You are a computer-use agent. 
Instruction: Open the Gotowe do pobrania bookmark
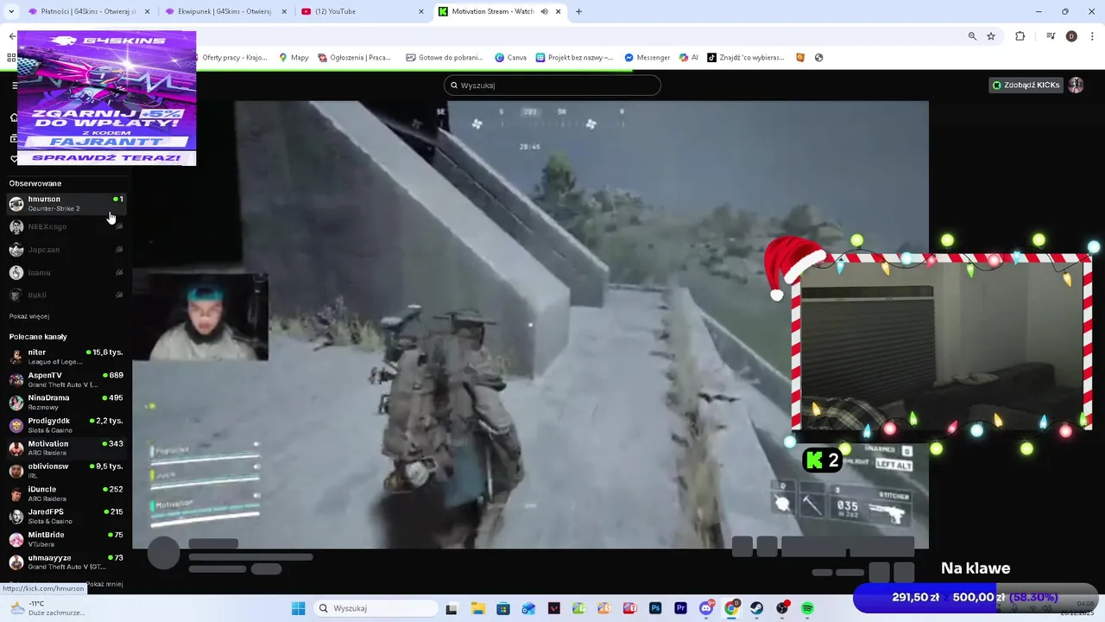point(445,58)
